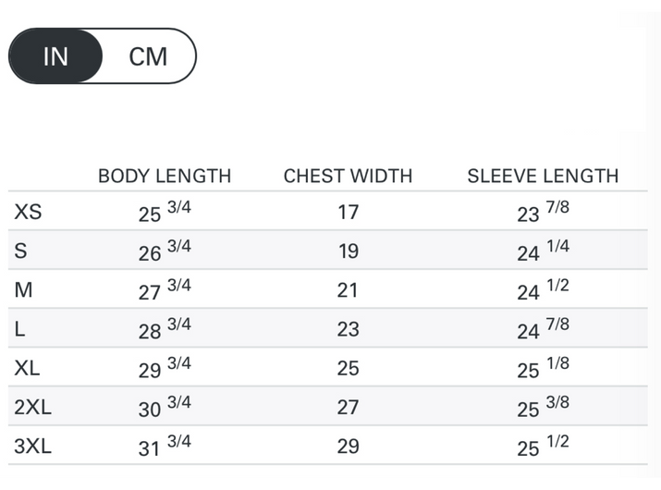Image resolution: width=661 pixels, height=490 pixels.
Task: Switch units to CM
Action: pyautogui.click(x=148, y=56)
